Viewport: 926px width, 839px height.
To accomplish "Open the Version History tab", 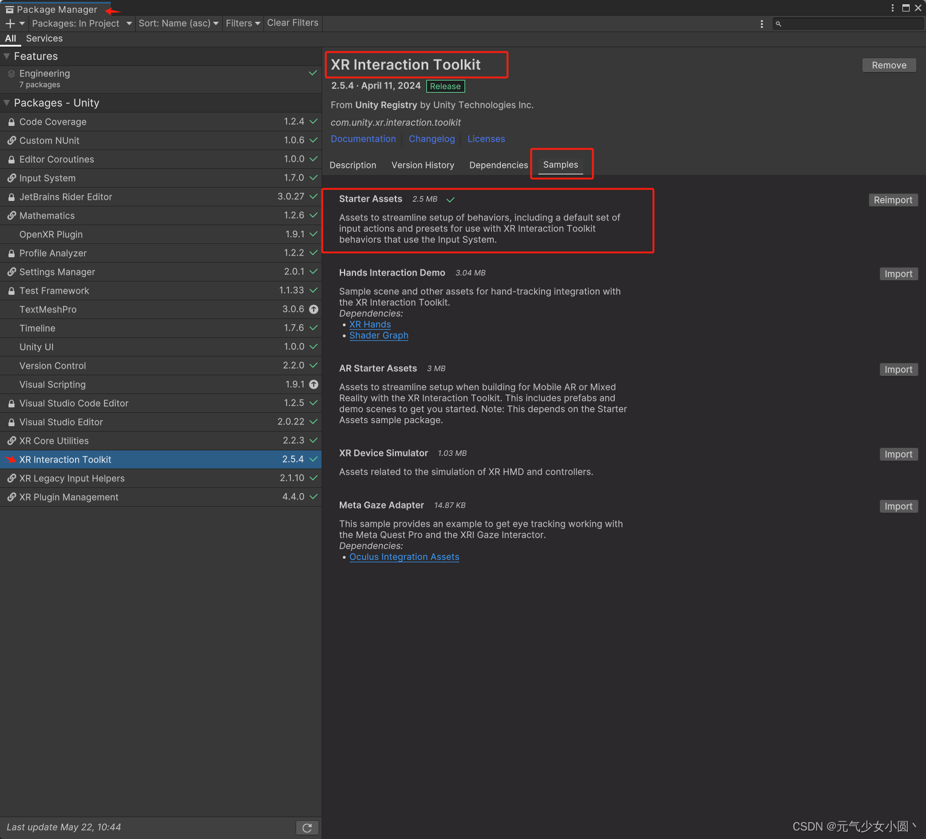I will [423, 165].
